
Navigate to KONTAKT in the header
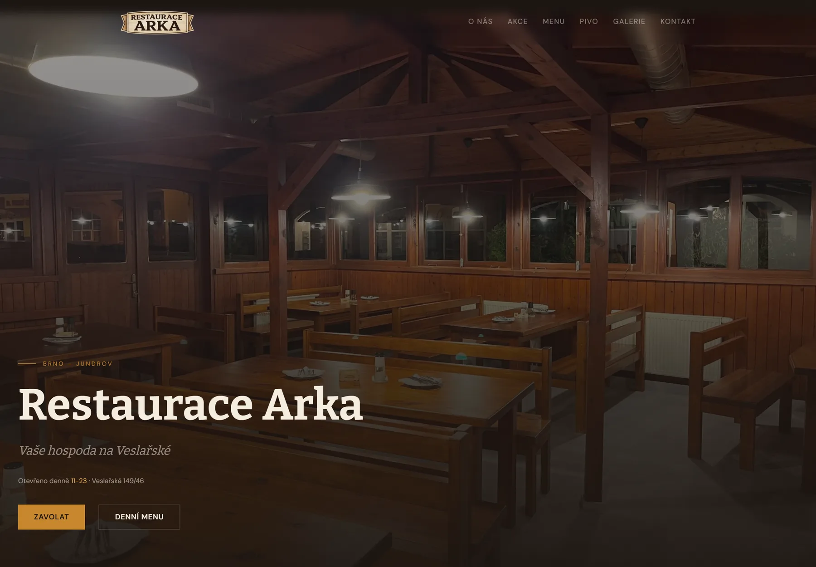tap(677, 21)
